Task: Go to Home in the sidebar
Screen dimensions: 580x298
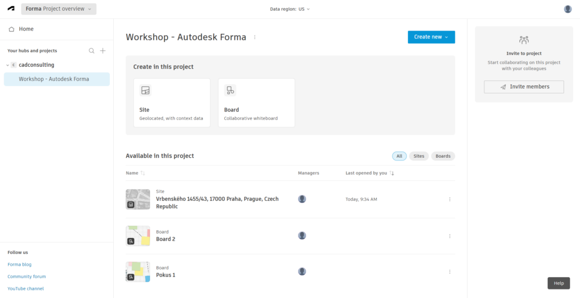Action: pyautogui.click(x=25, y=29)
